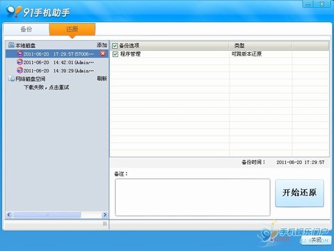This screenshot has width=334, height=251.
Task: Click inside the 备注 text box
Action: click(193, 197)
